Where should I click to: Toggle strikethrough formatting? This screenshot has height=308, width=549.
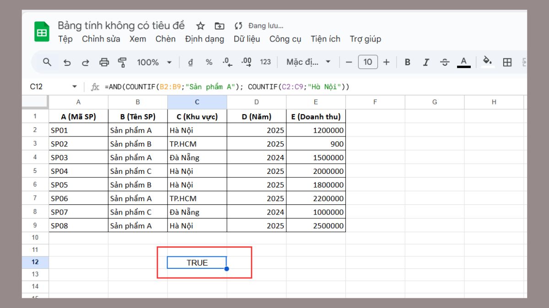[444, 63]
